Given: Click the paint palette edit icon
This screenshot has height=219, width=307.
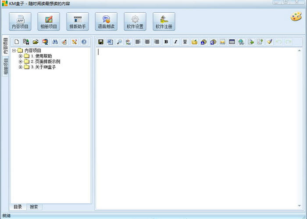Looking at the screenshot, I should point(64,42).
